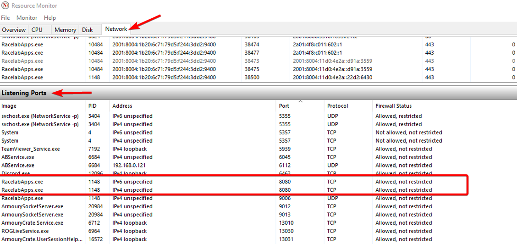Screen dimensions: 517x244
Task: Switch to the Overview tab
Action: (14, 30)
